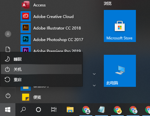The height and width of the screenshot is (116, 150).
Task: Open taskbar search magnifier
Action: pos(23,110)
